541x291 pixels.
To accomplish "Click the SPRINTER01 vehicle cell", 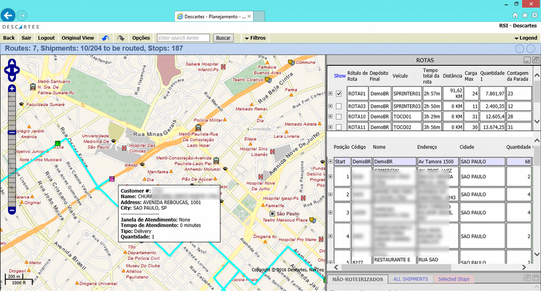I will pyautogui.click(x=407, y=93).
